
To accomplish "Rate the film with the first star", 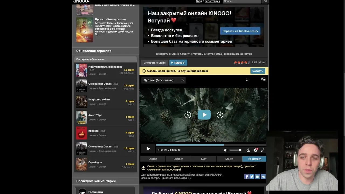I will point(235,63).
